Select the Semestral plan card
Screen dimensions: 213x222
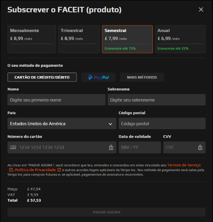127,39
